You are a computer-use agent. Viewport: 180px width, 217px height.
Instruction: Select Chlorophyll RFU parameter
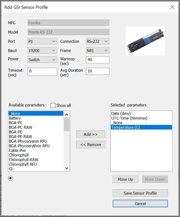(36, 164)
